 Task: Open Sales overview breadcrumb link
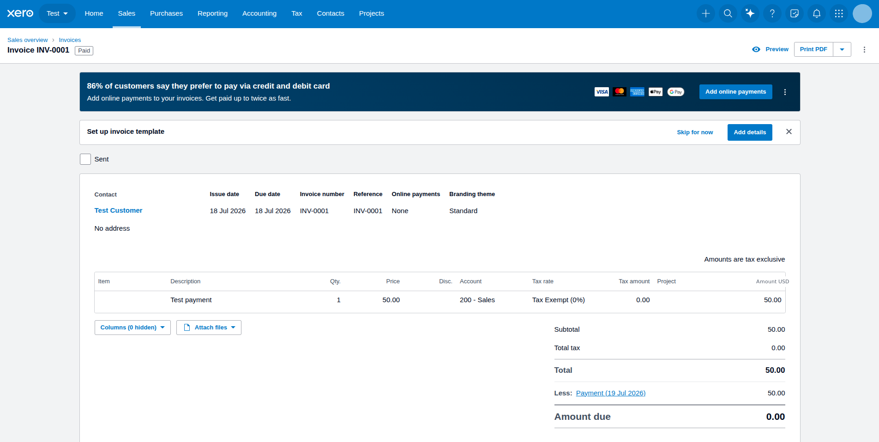coord(28,40)
